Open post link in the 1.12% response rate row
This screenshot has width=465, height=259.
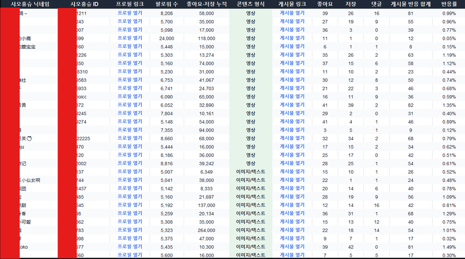292,63
